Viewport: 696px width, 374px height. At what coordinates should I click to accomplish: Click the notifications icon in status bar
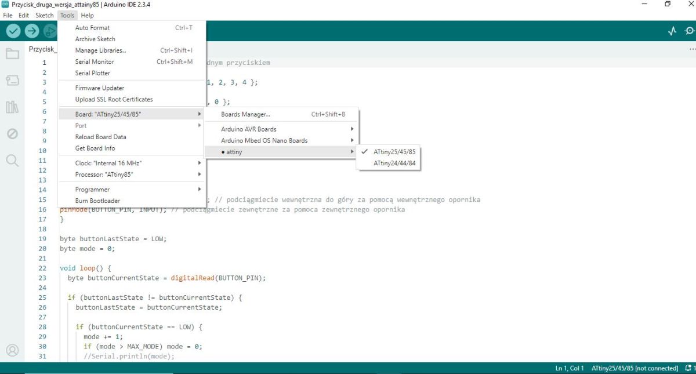[x=689, y=368]
